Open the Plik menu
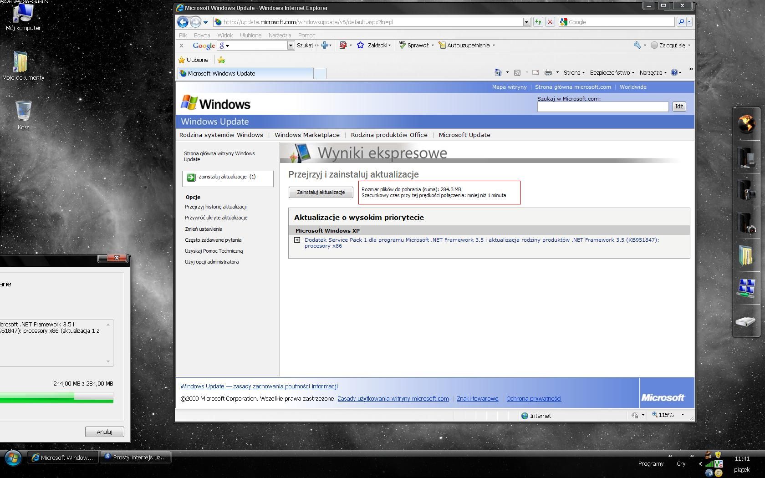Screen dimensions: 765x478 point(183,35)
